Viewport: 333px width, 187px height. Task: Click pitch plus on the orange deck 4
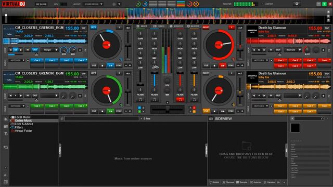coord(242,111)
